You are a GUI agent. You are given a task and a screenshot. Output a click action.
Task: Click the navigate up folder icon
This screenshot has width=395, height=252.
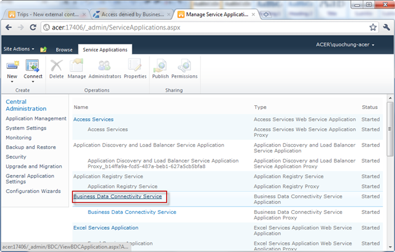(44, 49)
